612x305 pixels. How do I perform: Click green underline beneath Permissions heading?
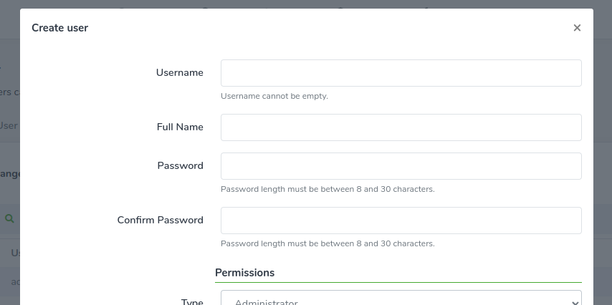398,282
